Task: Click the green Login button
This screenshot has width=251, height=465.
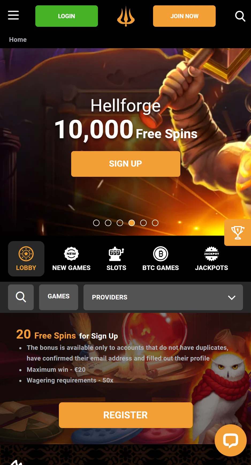Action: (67, 16)
